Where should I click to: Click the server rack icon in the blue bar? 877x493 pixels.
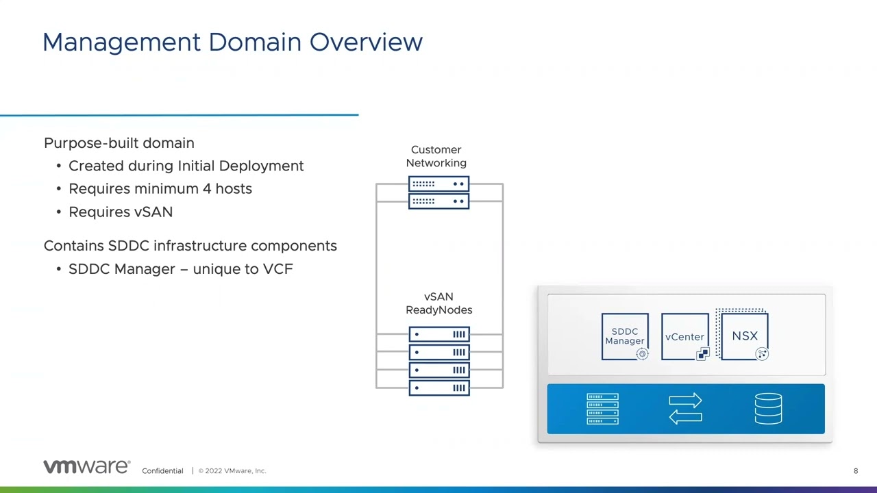pyautogui.click(x=602, y=409)
